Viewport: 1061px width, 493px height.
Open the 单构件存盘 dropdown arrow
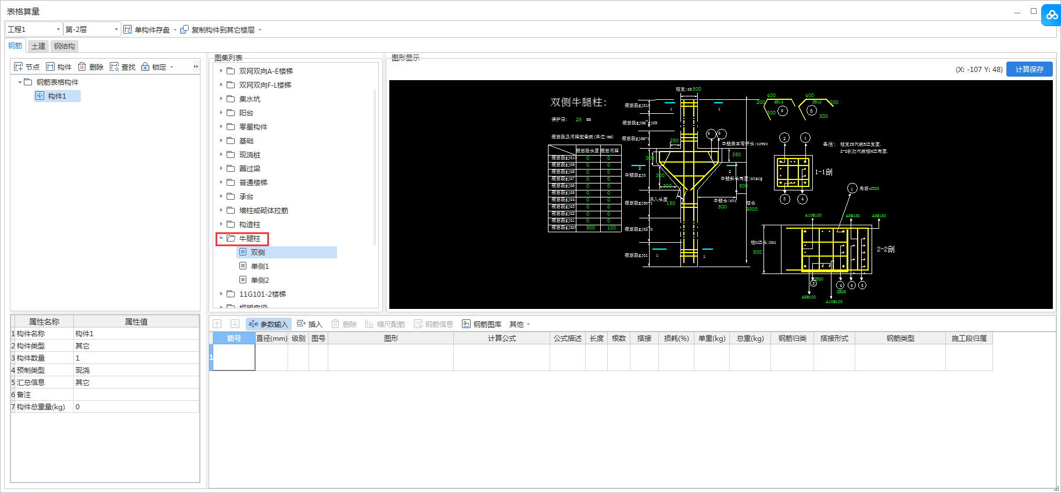click(x=175, y=30)
